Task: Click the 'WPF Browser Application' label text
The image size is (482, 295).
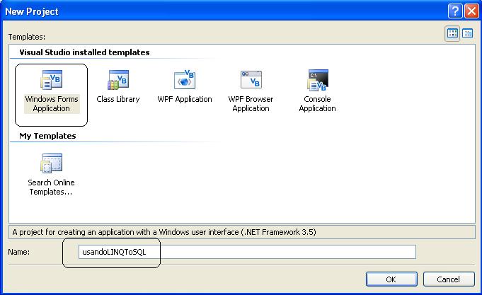Action: [x=251, y=104]
